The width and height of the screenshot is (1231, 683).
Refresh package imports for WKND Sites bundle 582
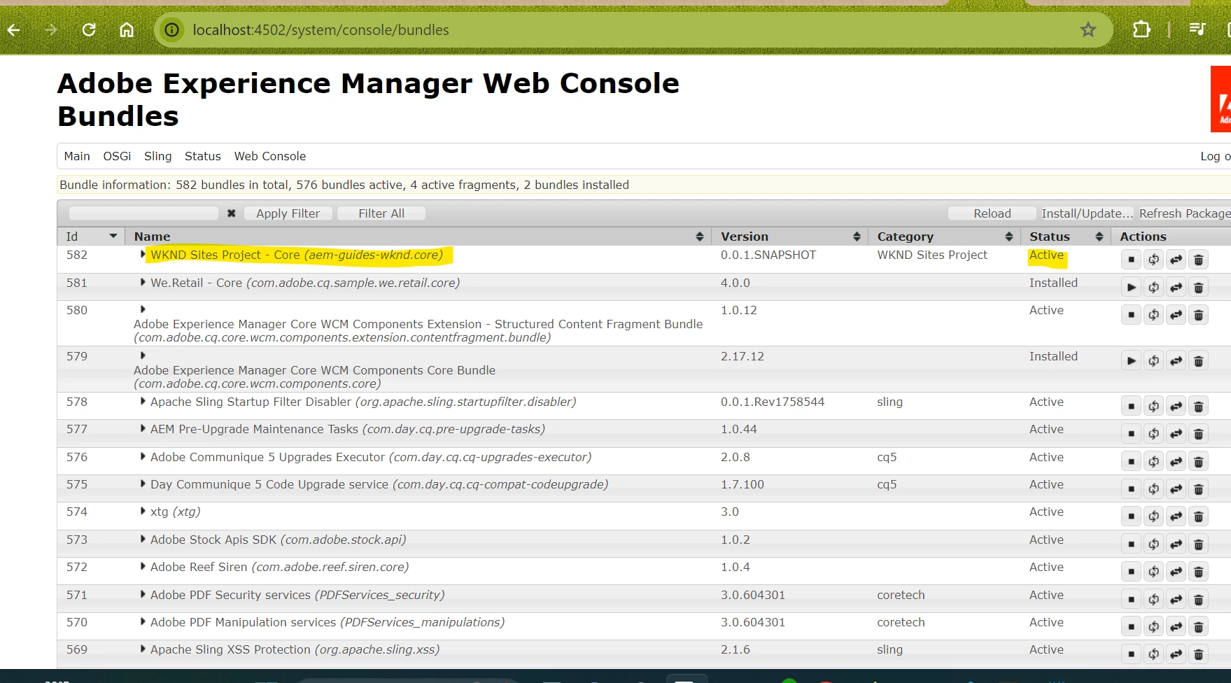click(x=1153, y=260)
